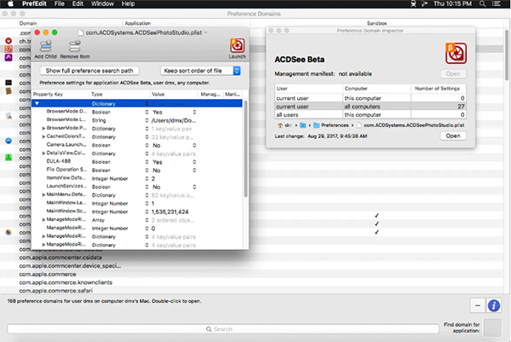Click the document icon in the plist window title
This screenshot has height=342, width=511.
click(x=81, y=32)
